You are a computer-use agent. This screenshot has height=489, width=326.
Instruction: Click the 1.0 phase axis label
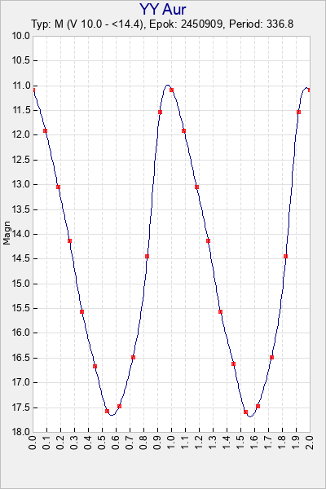point(171,443)
